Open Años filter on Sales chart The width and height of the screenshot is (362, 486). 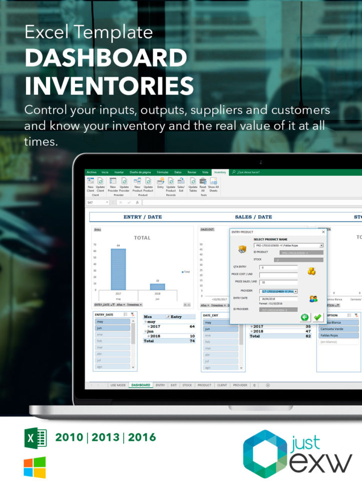click(204, 305)
